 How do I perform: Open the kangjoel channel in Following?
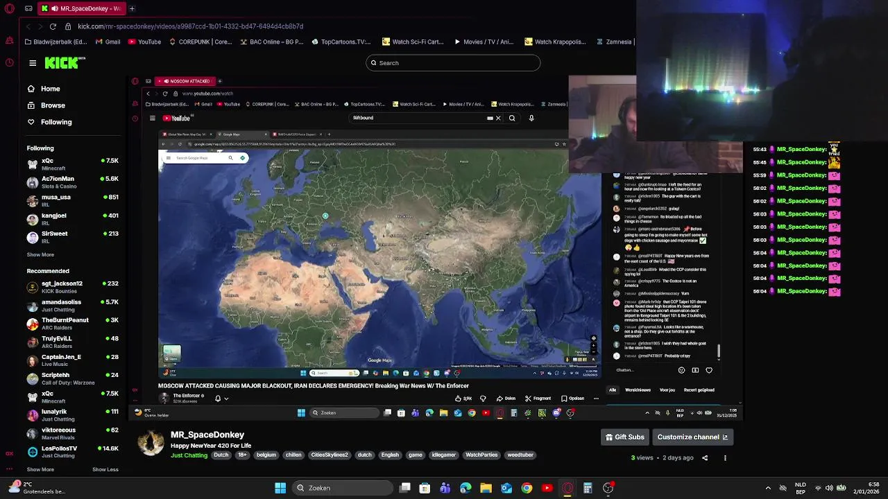point(73,219)
